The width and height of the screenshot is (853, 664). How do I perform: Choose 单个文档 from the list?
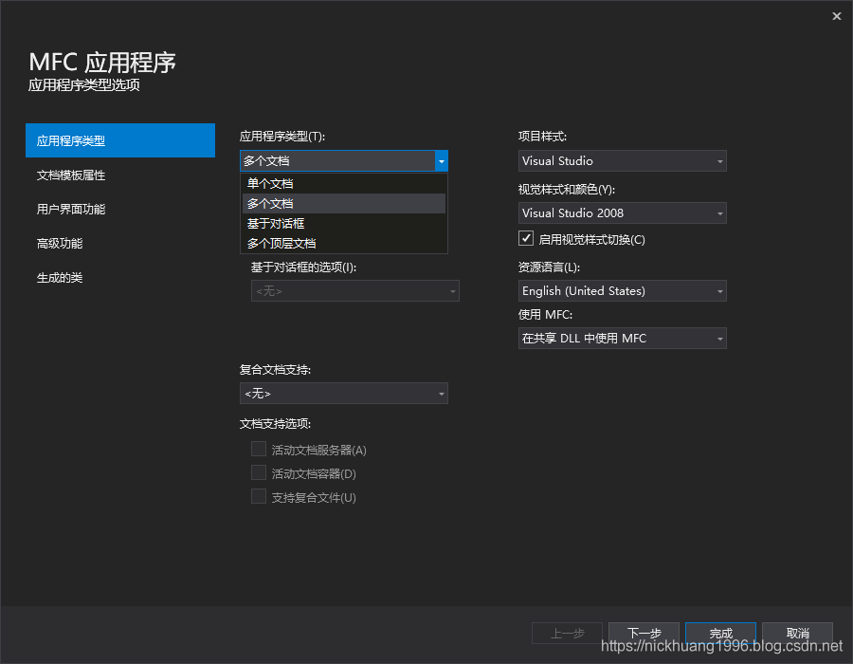pos(344,183)
